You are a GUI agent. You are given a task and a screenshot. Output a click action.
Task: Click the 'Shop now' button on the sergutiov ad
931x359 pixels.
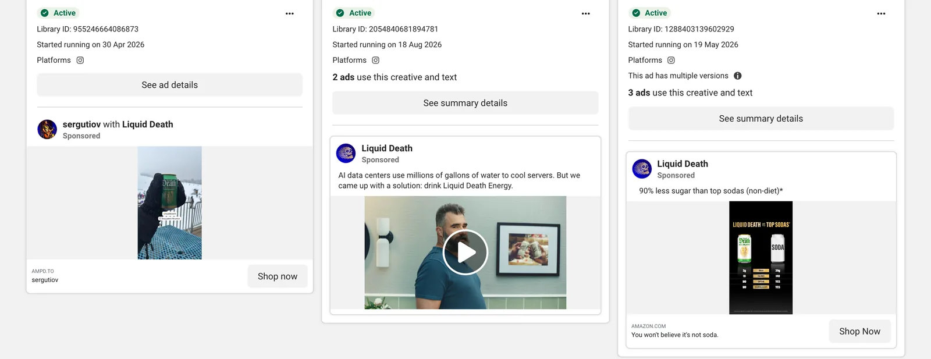pos(278,276)
